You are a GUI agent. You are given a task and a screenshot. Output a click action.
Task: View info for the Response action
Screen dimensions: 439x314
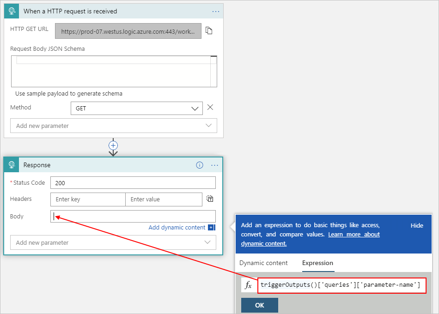pyautogui.click(x=199, y=165)
